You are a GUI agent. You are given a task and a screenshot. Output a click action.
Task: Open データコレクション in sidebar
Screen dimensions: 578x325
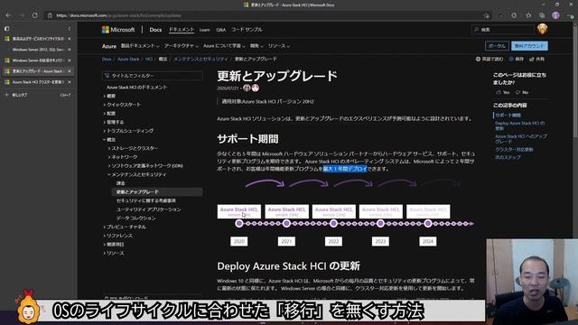coord(136,218)
